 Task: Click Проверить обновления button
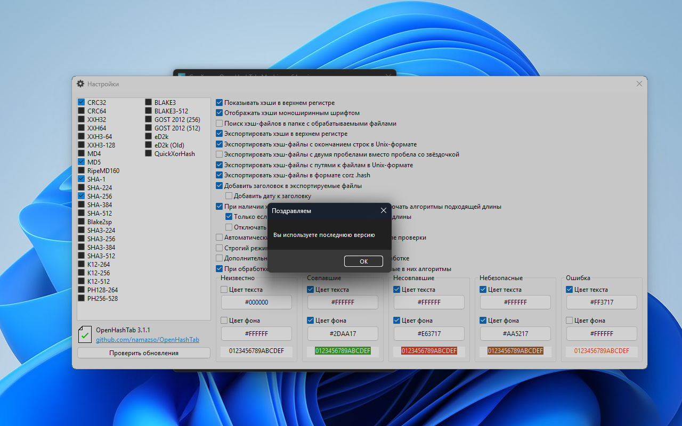click(x=144, y=353)
